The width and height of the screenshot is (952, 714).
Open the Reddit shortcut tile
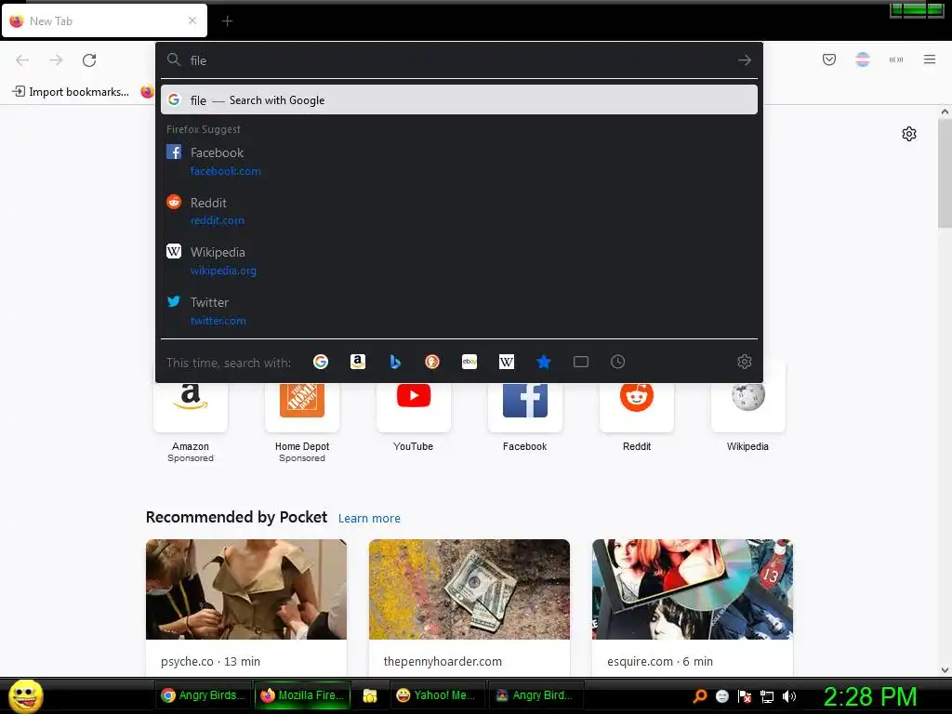click(x=636, y=413)
